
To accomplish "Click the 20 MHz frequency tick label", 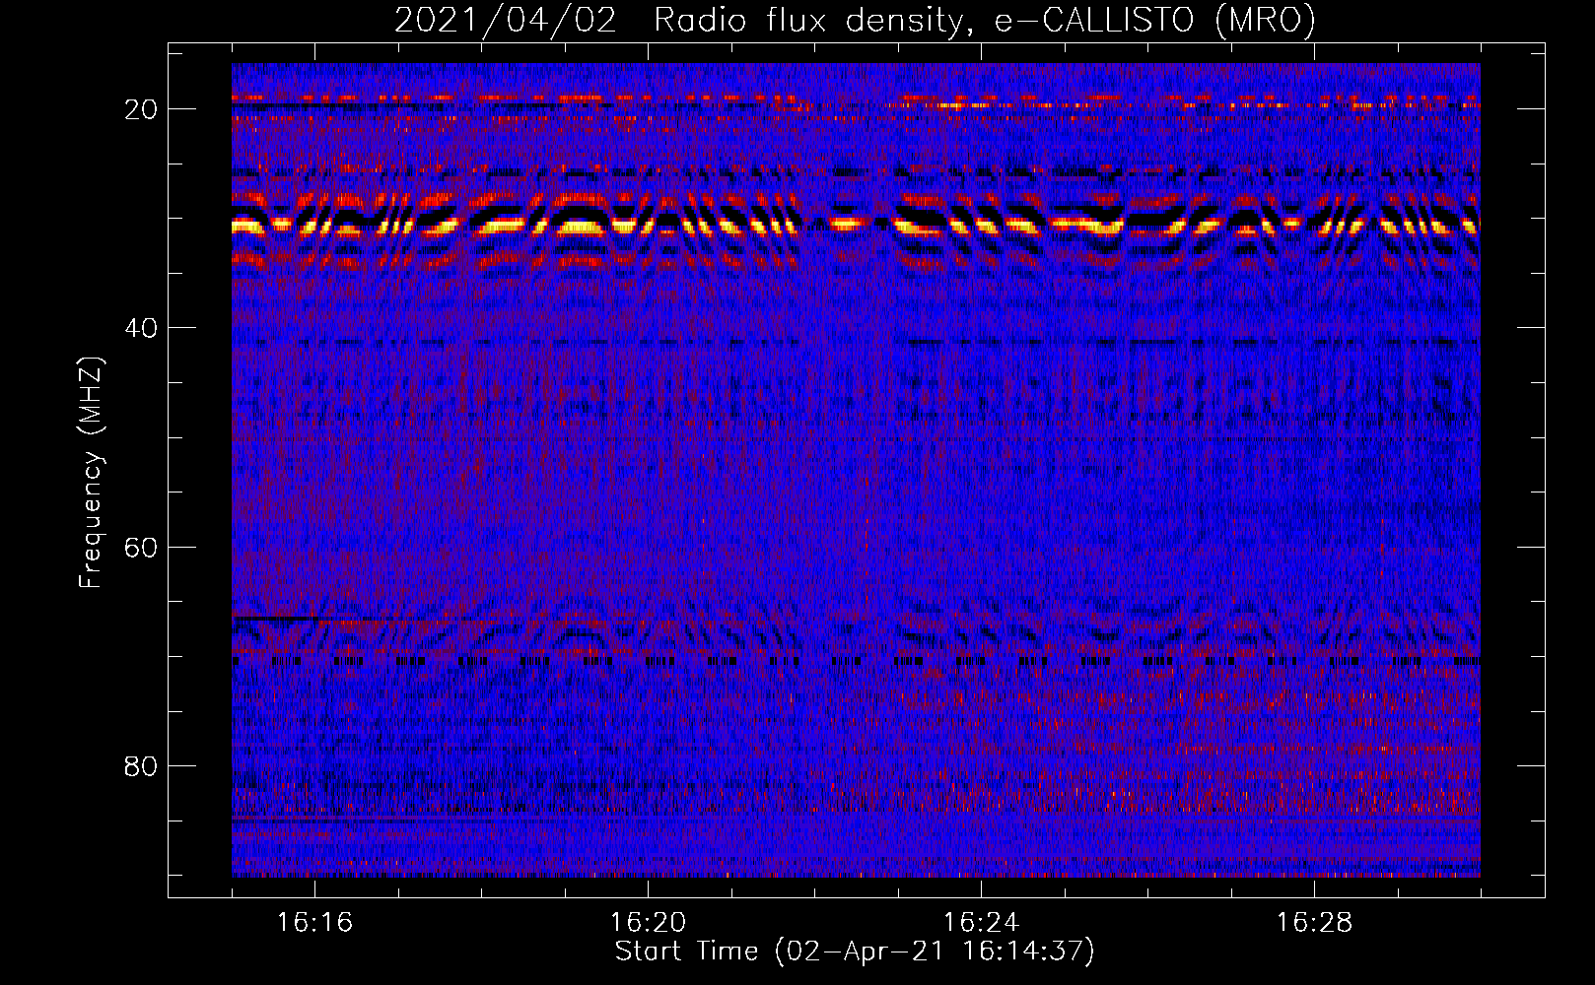I will [x=141, y=109].
